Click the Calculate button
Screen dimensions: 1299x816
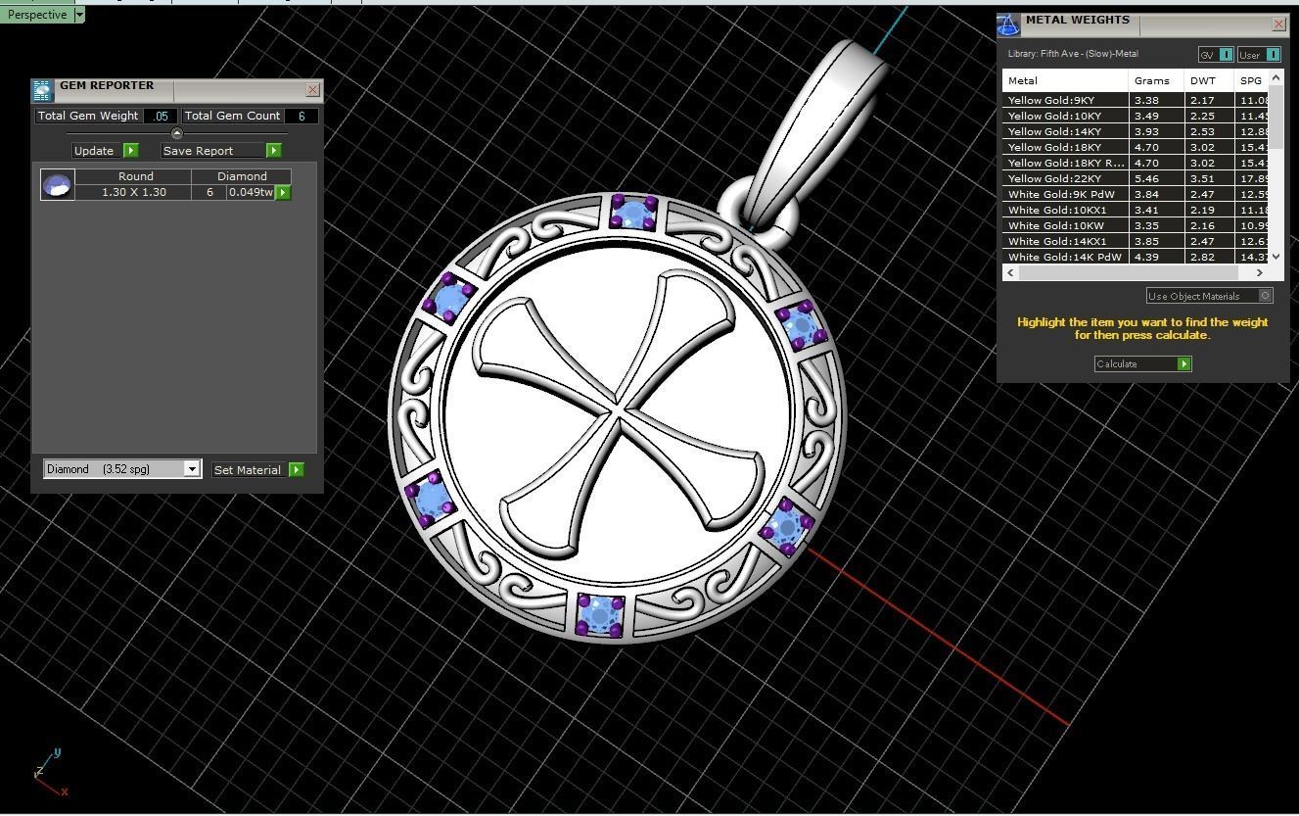1142,364
